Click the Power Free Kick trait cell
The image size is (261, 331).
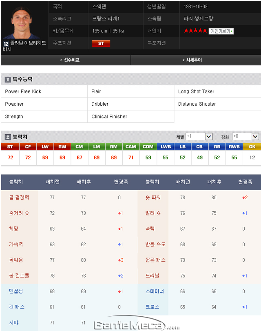point(44,91)
